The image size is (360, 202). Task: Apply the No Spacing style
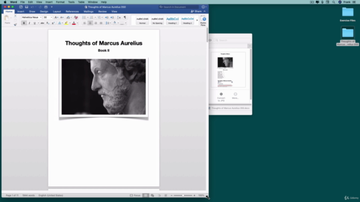157,20
